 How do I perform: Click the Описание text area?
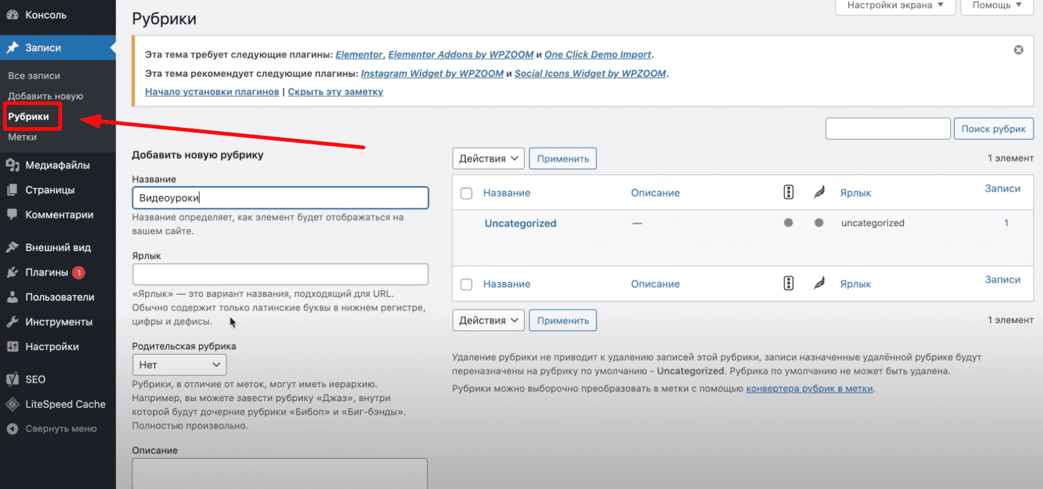280,474
